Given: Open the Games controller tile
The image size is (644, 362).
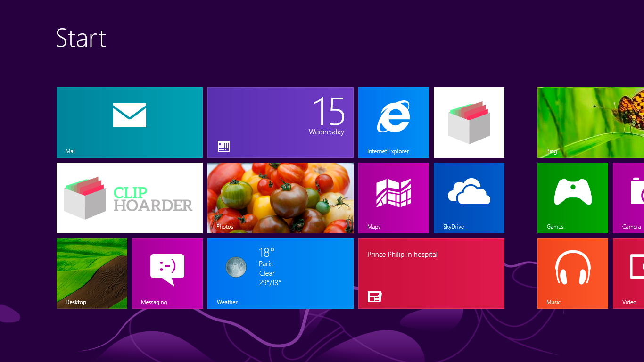Looking at the screenshot, I should (573, 198).
